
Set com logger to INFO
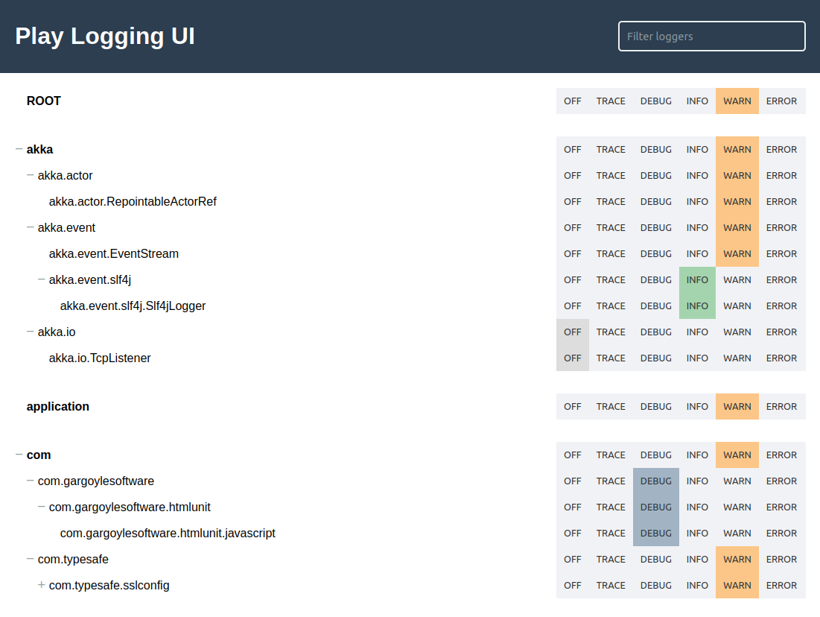pos(697,455)
